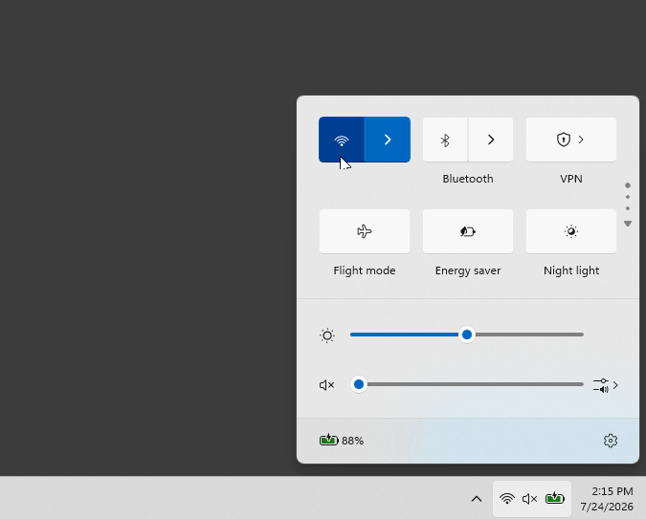Click the brightness sun icon
This screenshot has width=646, height=519.
point(327,335)
